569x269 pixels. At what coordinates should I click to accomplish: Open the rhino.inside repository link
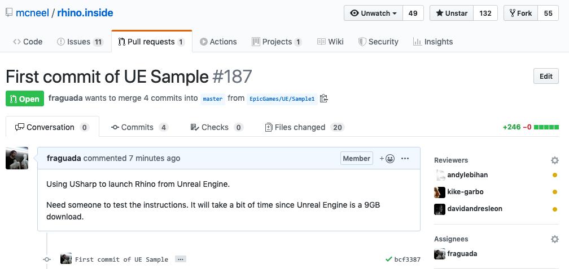85,13
